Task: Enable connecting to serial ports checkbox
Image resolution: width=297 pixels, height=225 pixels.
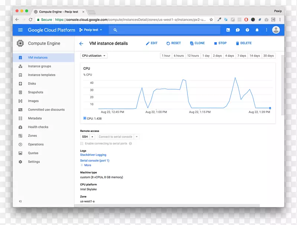Action: click(x=82, y=143)
